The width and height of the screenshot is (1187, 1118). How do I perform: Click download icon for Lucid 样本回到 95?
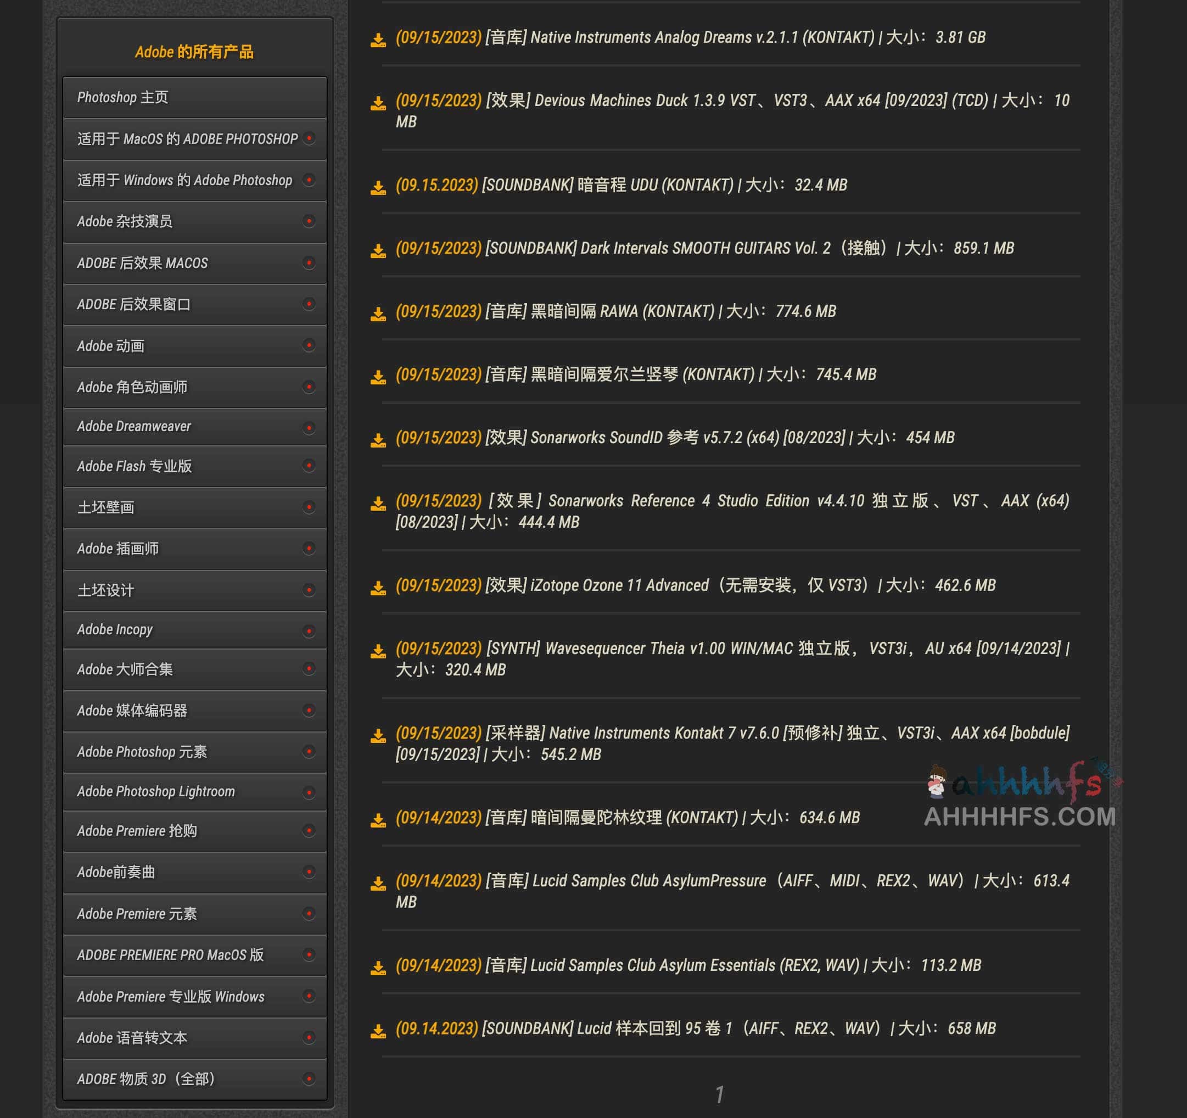pyautogui.click(x=378, y=1031)
